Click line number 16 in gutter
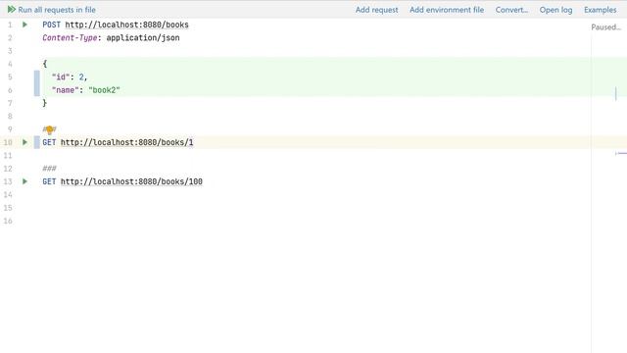The width and height of the screenshot is (627, 353). [x=8, y=221]
